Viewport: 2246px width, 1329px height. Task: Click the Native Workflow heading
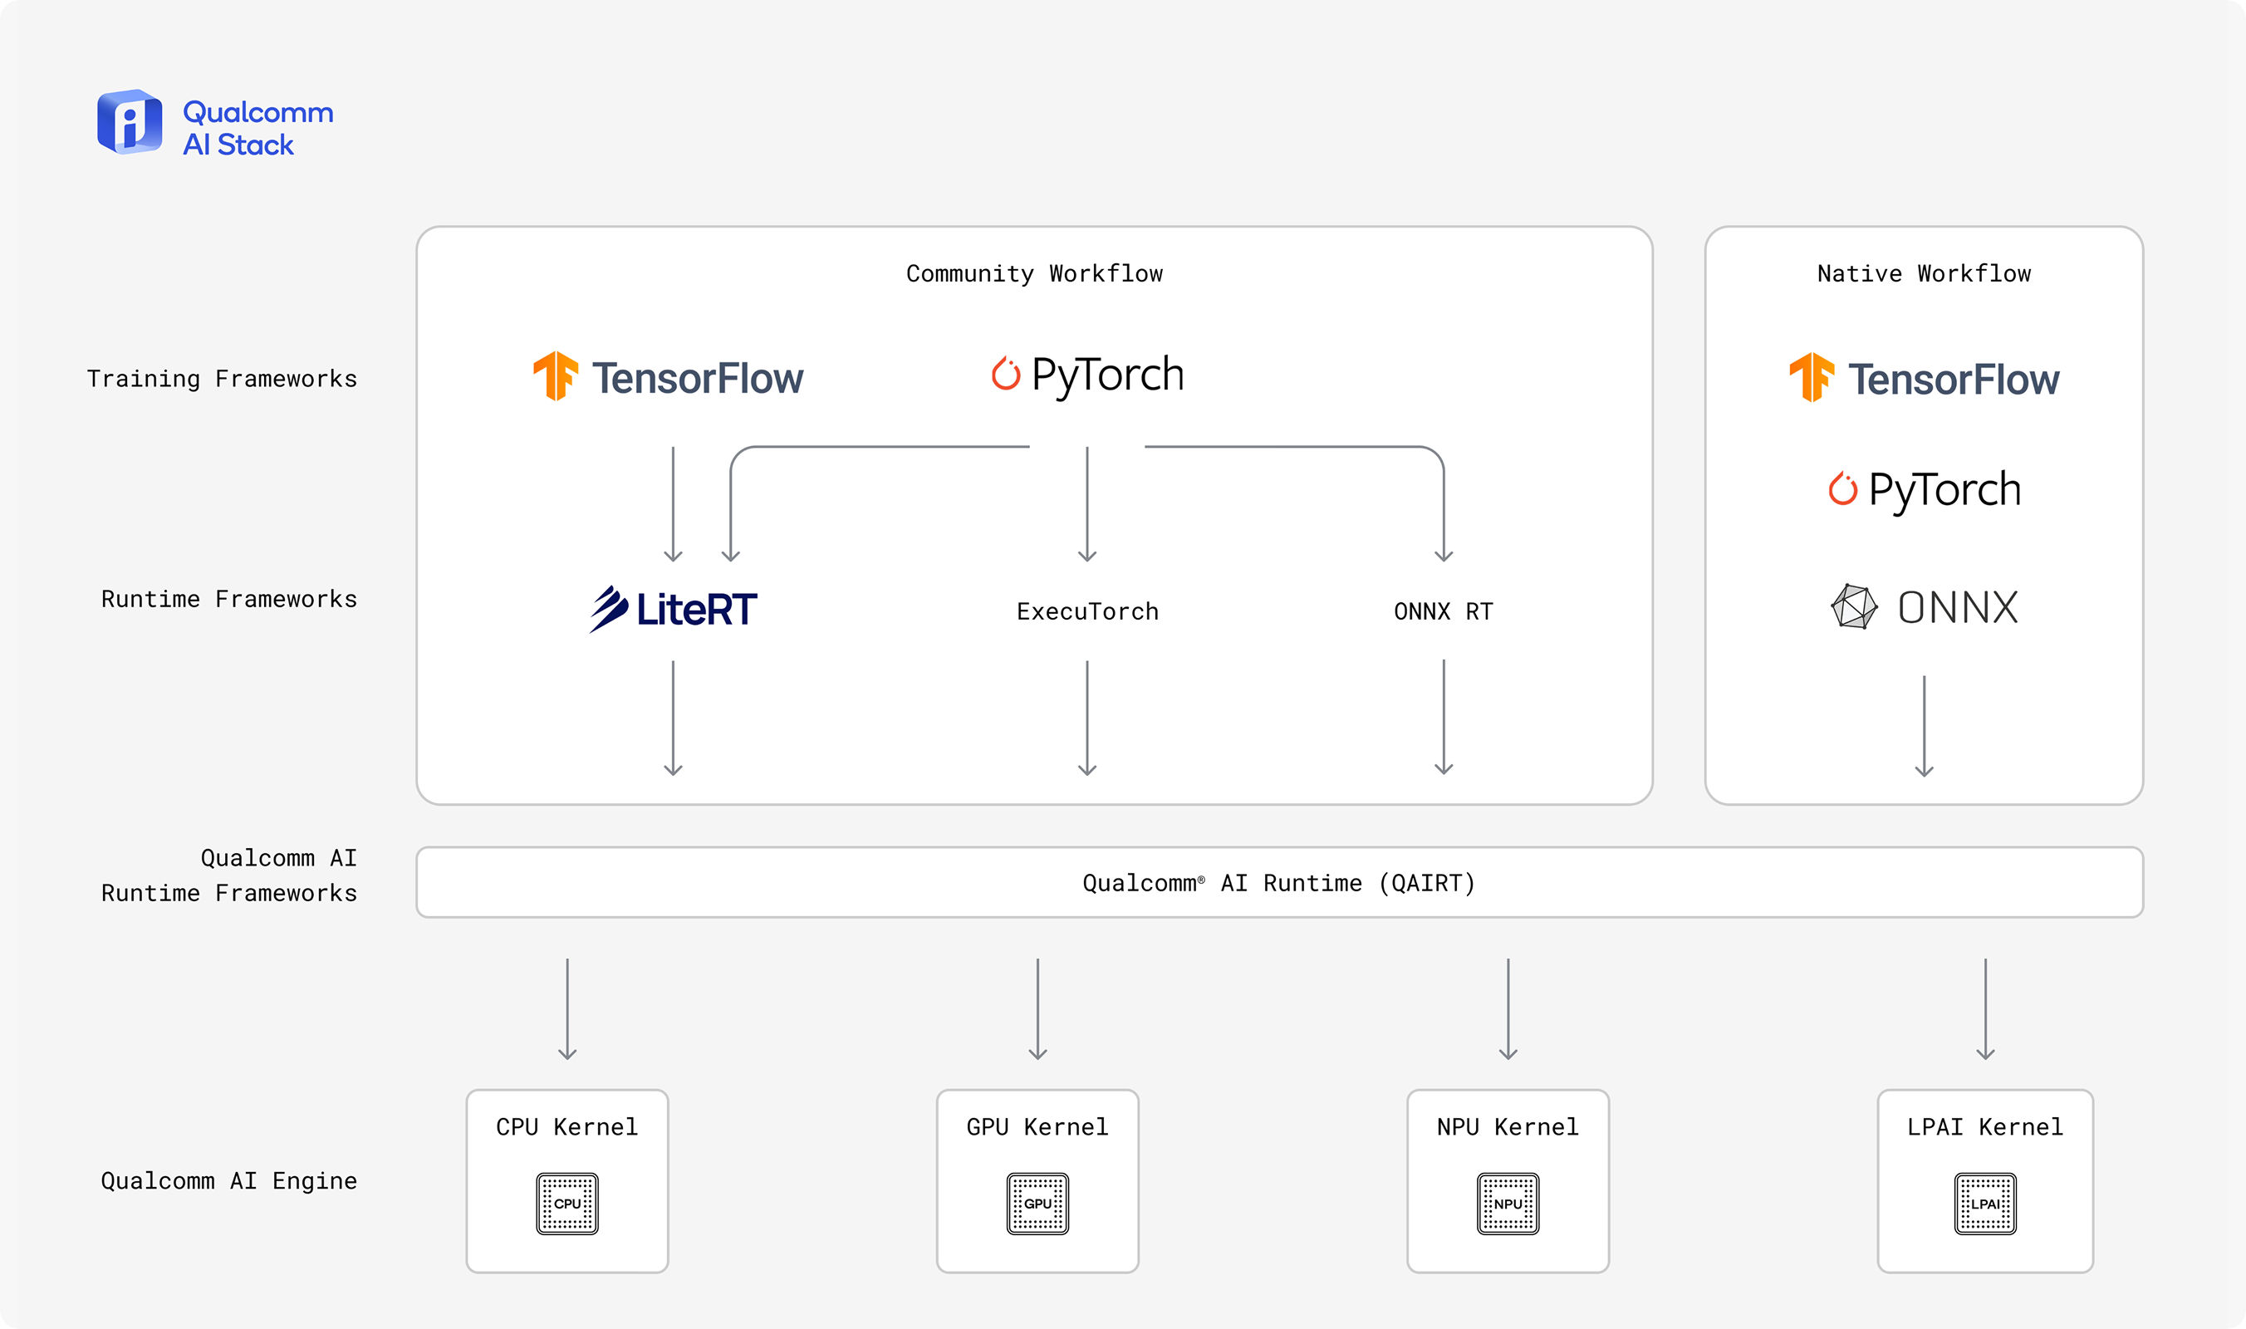click(1924, 274)
